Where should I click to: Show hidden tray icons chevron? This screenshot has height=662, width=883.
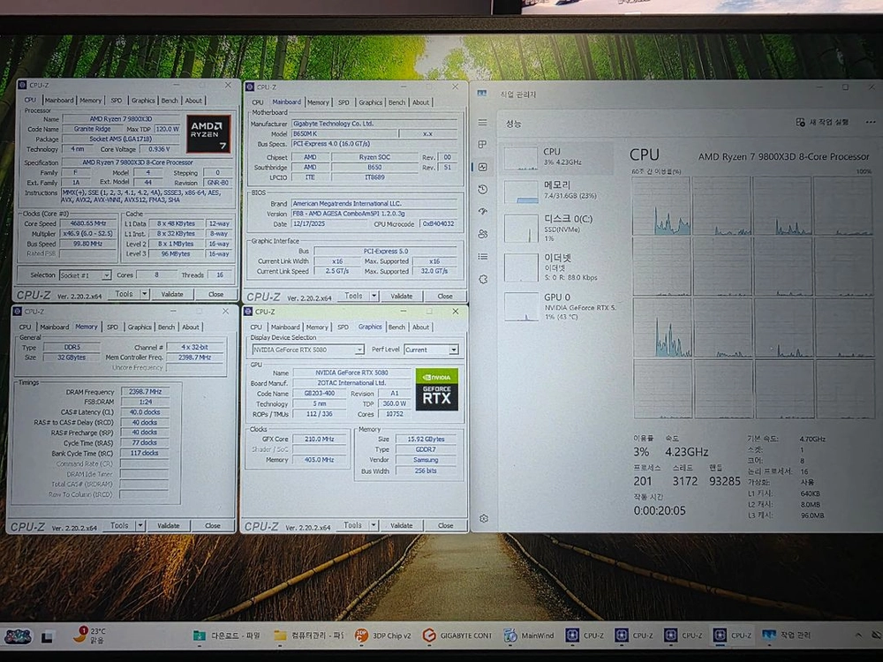(x=858, y=636)
